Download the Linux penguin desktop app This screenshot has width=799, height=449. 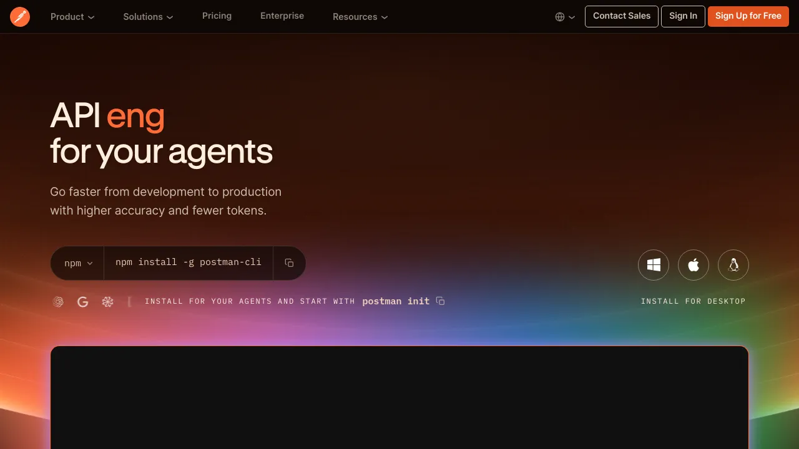(733, 265)
